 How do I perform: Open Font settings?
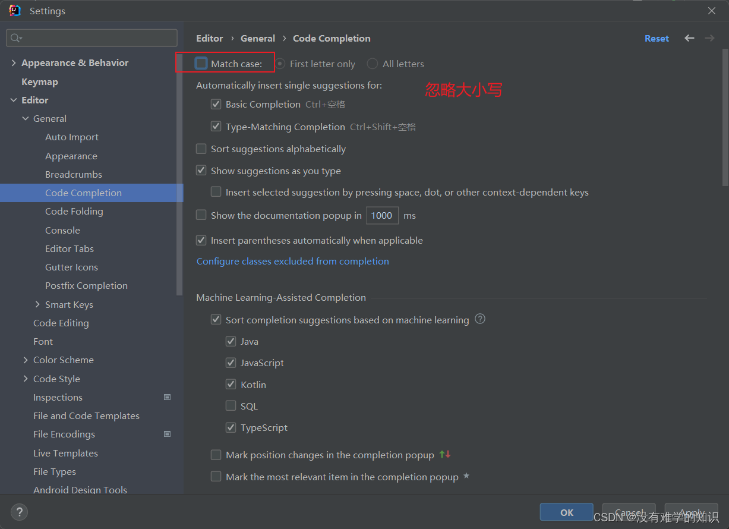pos(43,341)
